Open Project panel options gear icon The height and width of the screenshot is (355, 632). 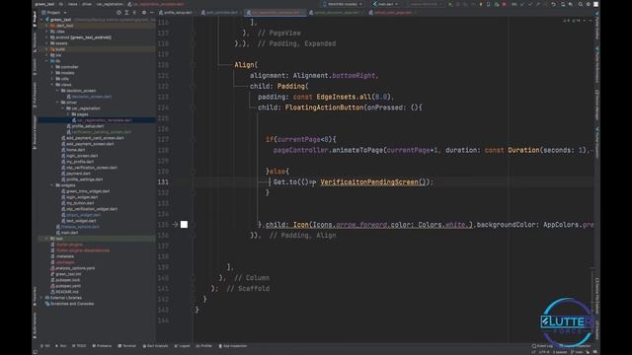click(x=144, y=13)
